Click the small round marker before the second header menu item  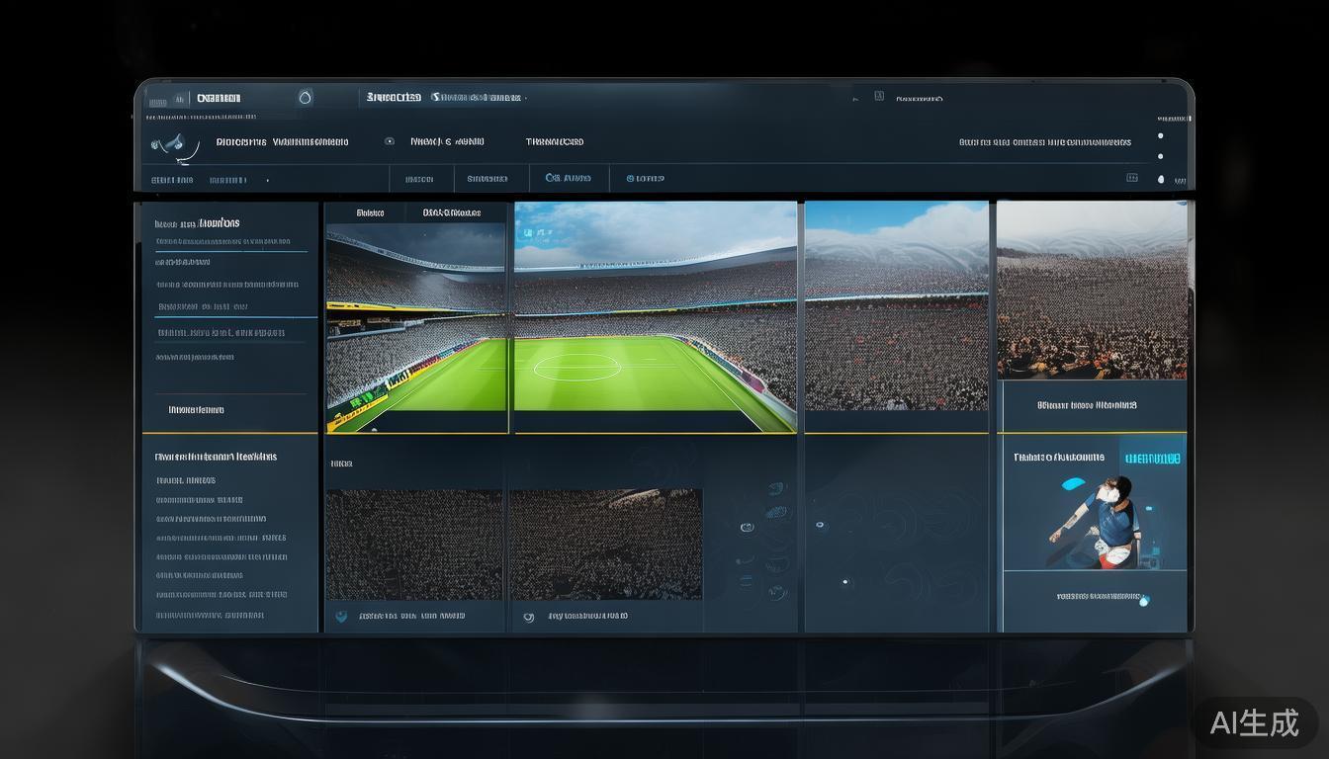coord(390,141)
